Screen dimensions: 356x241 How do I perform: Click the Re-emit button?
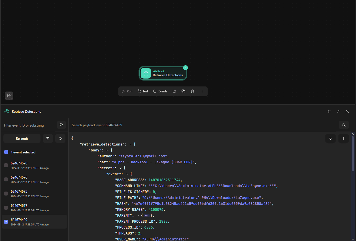[22, 138]
